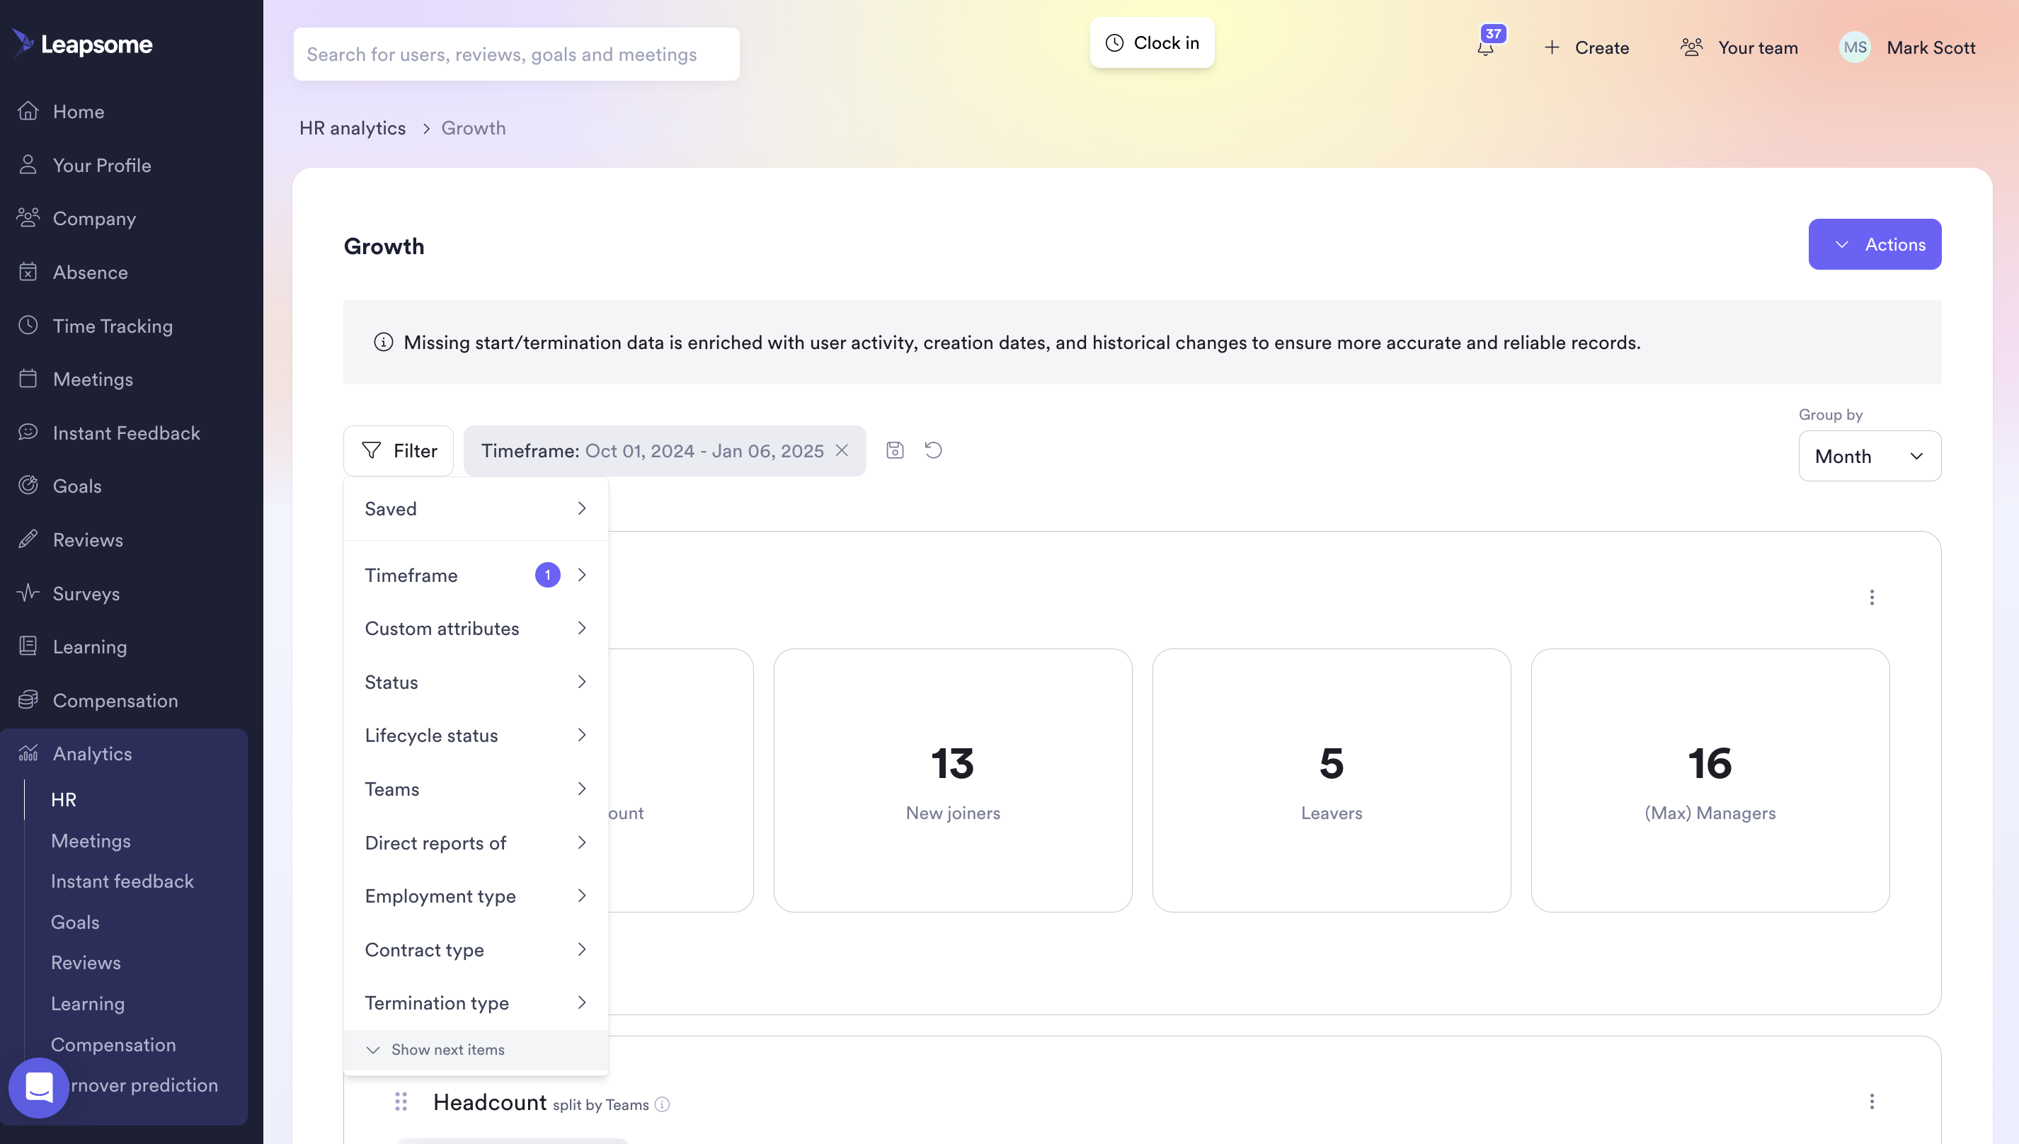Screen dimensions: 2019x1144
Task: Select Reviews under Analytics
Action: pyautogui.click(x=86, y=963)
